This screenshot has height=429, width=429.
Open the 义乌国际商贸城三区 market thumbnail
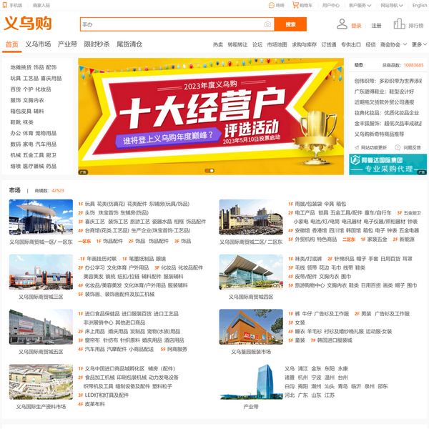click(x=41, y=272)
